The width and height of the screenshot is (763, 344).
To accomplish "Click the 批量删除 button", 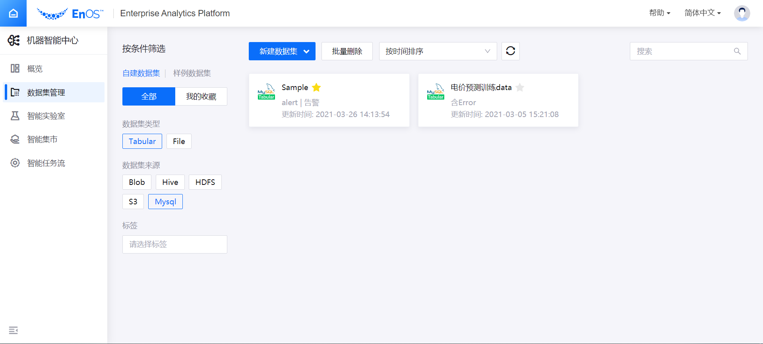I will [x=347, y=51].
